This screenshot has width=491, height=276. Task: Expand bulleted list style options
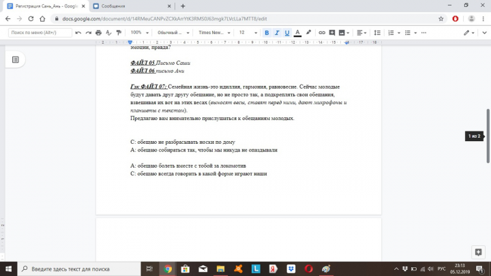point(415,33)
